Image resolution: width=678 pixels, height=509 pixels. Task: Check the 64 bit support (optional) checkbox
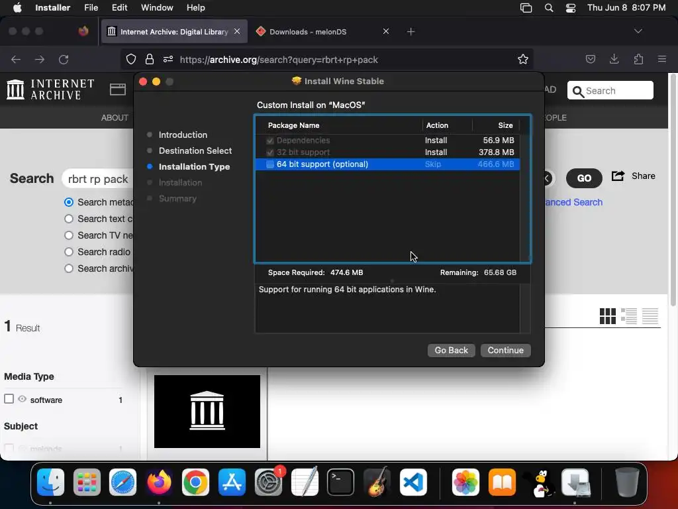tap(270, 164)
